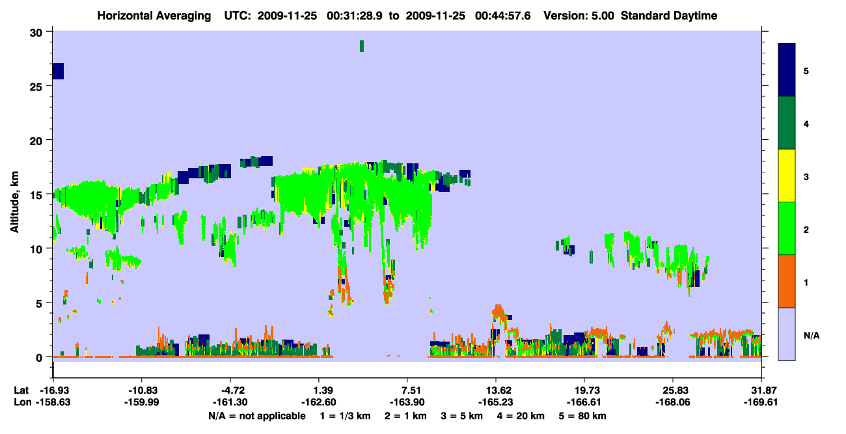This screenshot has width=846, height=434.
Task: Click the y-axis tick label 30
Action: (37, 32)
